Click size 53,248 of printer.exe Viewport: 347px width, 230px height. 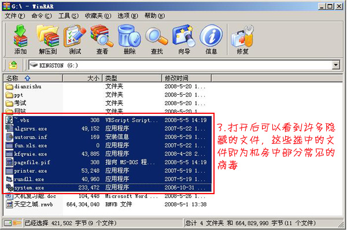coord(90,170)
